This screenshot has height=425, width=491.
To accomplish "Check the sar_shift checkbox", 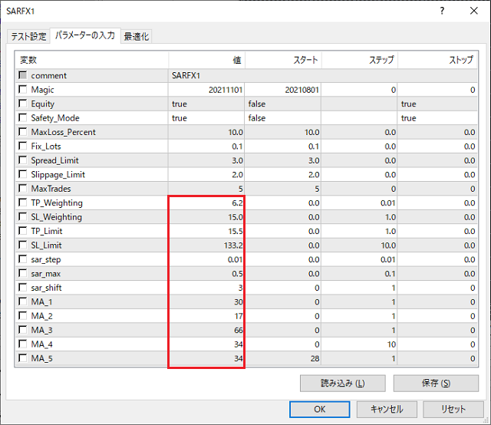I will pyautogui.click(x=22, y=287).
